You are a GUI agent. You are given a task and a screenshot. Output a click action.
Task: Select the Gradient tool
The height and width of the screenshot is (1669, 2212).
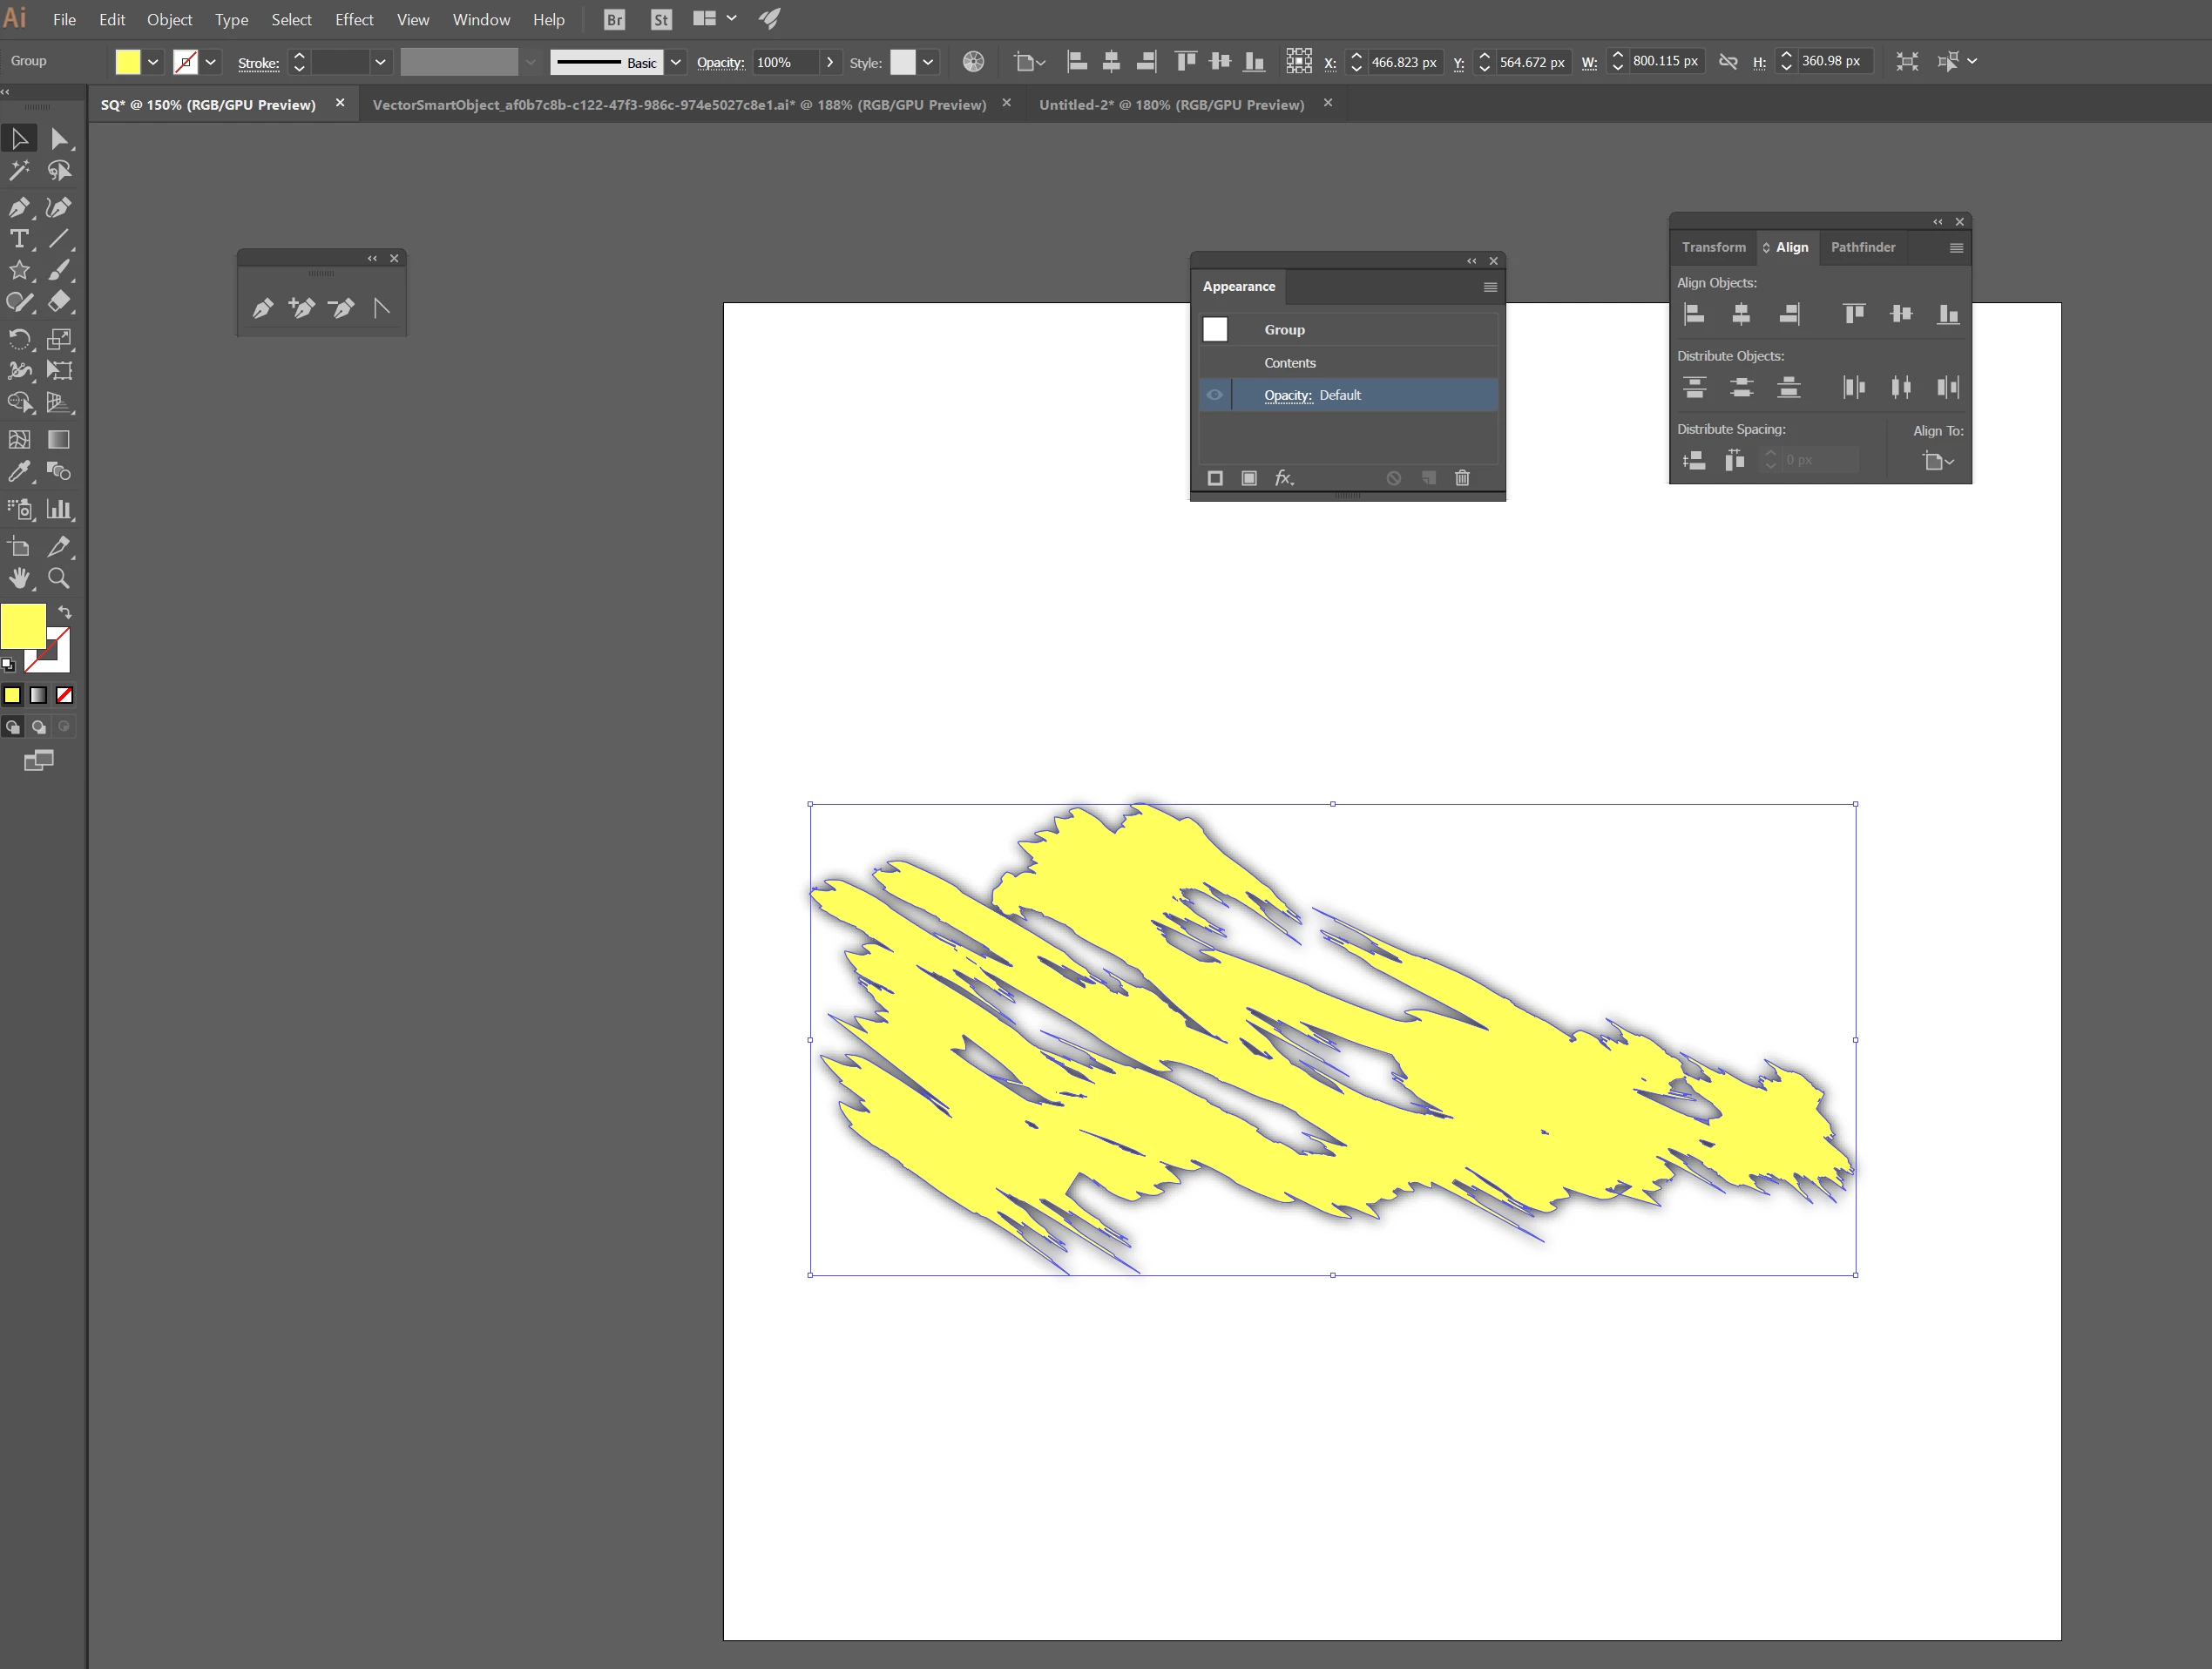pos(59,440)
